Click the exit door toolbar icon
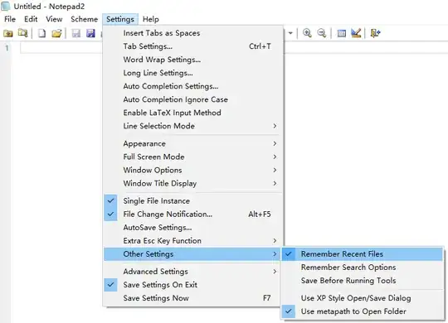Screen dimensions: 448x323 coord(376,33)
